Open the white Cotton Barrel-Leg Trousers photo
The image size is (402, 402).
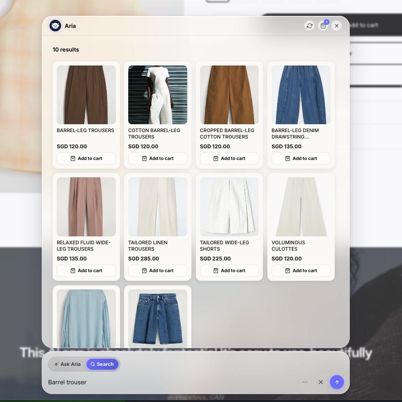158,94
